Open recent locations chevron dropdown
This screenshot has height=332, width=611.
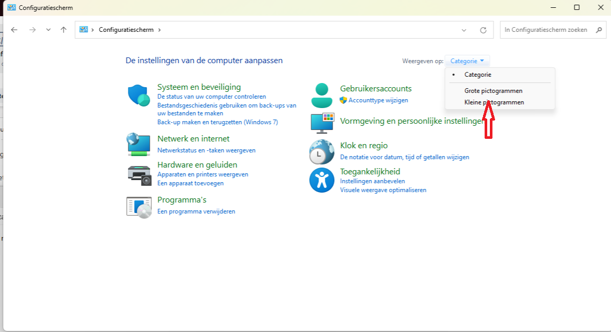point(49,30)
